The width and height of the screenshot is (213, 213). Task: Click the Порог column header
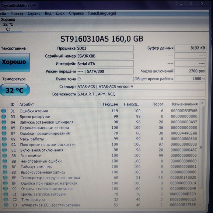tap(158, 104)
